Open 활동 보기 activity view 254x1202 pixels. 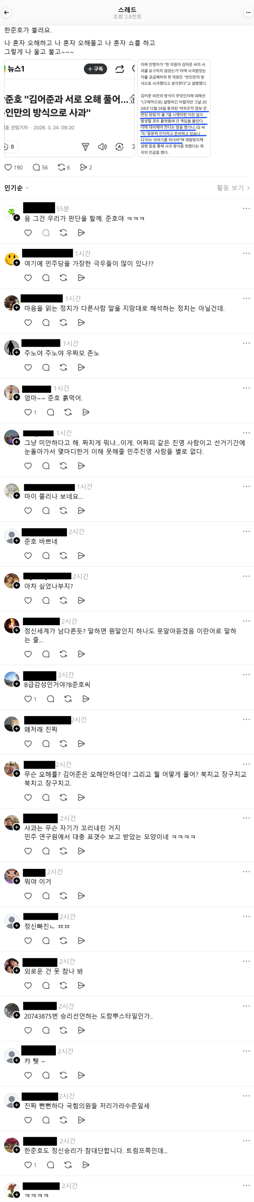coord(233,187)
